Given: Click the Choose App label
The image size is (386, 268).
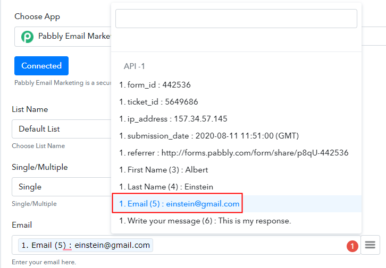Looking at the screenshot, I should [x=37, y=16].
